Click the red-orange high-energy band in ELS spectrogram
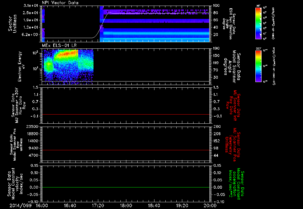The height and width of the screenshot is (209, 303). click(x=67, y=53)
